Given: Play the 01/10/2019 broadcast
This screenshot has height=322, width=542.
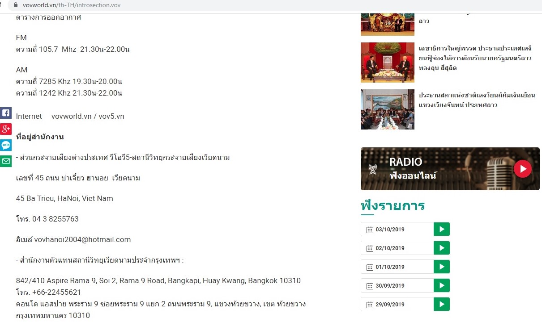Looking at the screenshot, I should click(x=441, y=267).
